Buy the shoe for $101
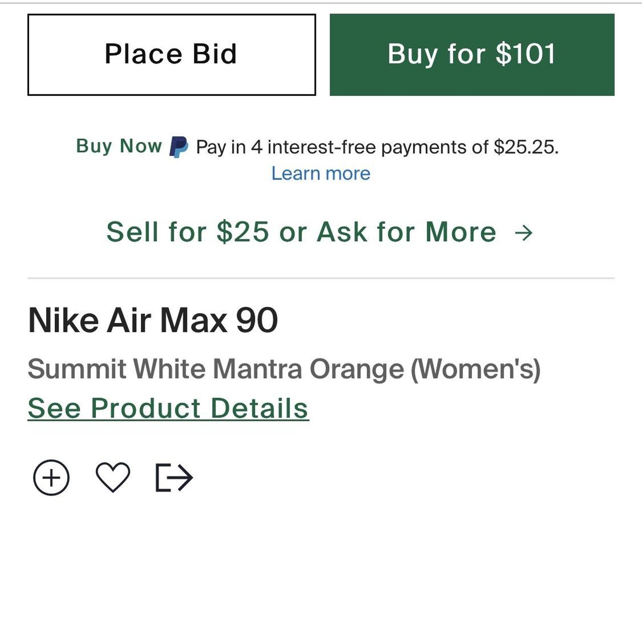The image size is (642, 642). pos(471,55)
